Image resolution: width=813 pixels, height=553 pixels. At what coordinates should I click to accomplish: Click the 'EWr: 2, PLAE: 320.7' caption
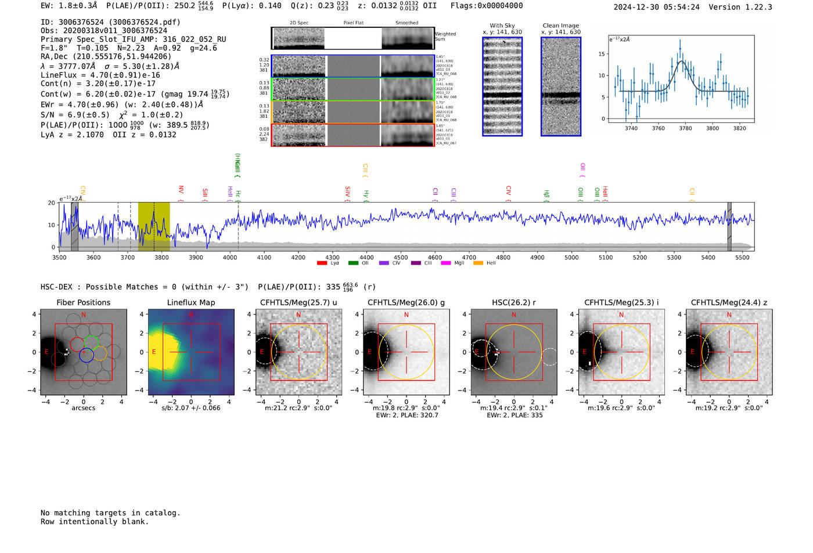point(407,415)
